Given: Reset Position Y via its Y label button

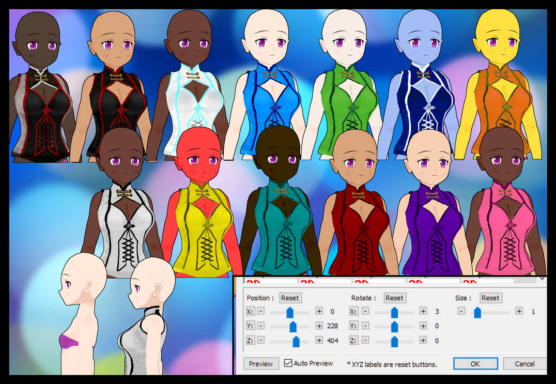Looking at the screenshot, I should 250,326.
